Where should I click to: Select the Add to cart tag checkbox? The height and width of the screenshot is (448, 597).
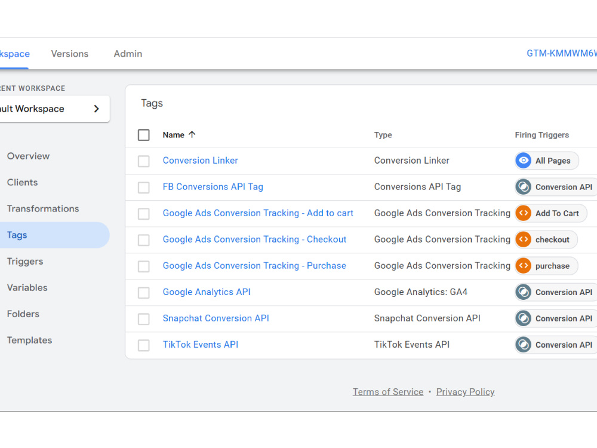coord(143,214)
